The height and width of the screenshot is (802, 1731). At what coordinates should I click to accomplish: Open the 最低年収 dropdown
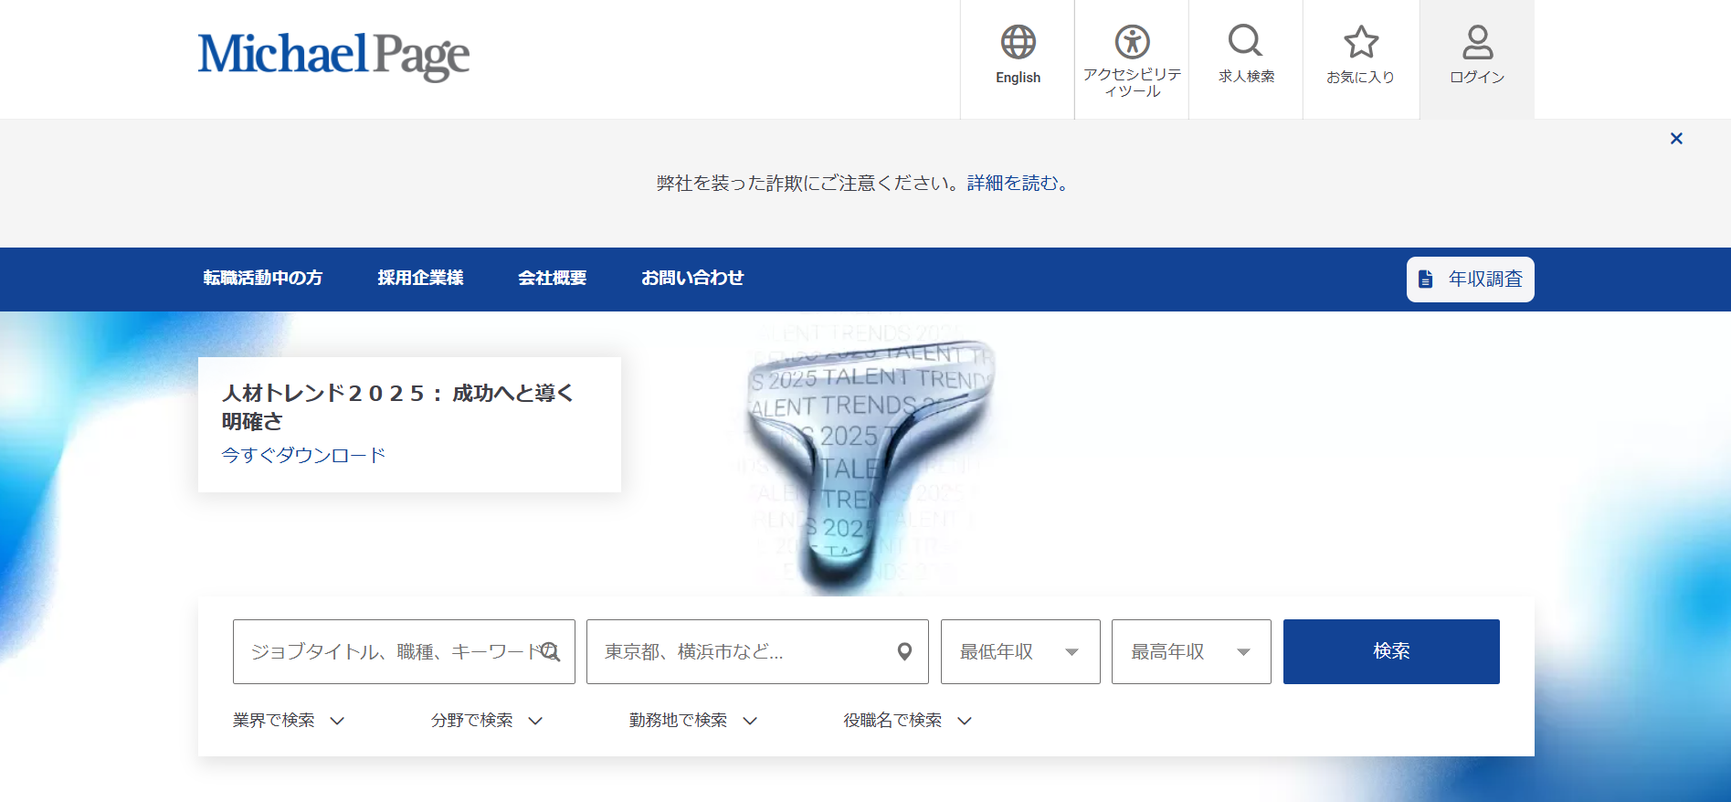click(1019, 651)
